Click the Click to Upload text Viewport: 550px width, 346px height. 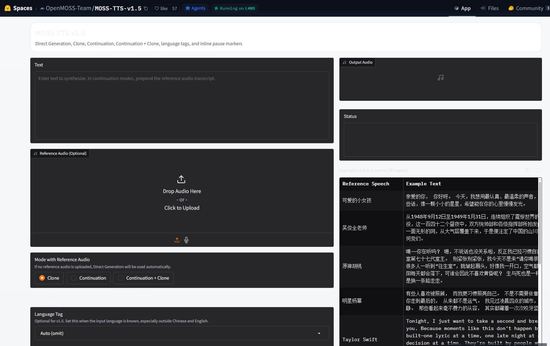point(182,208)
